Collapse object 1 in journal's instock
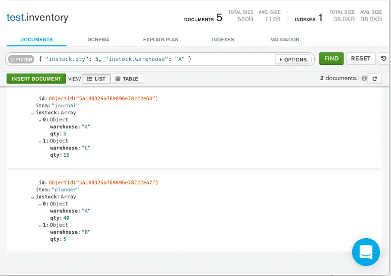 coord(40,141)
